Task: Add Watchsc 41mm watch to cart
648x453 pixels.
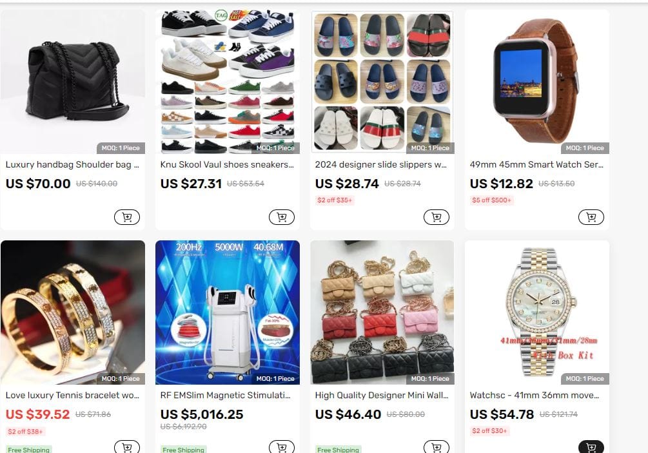Action: [591, 447]
